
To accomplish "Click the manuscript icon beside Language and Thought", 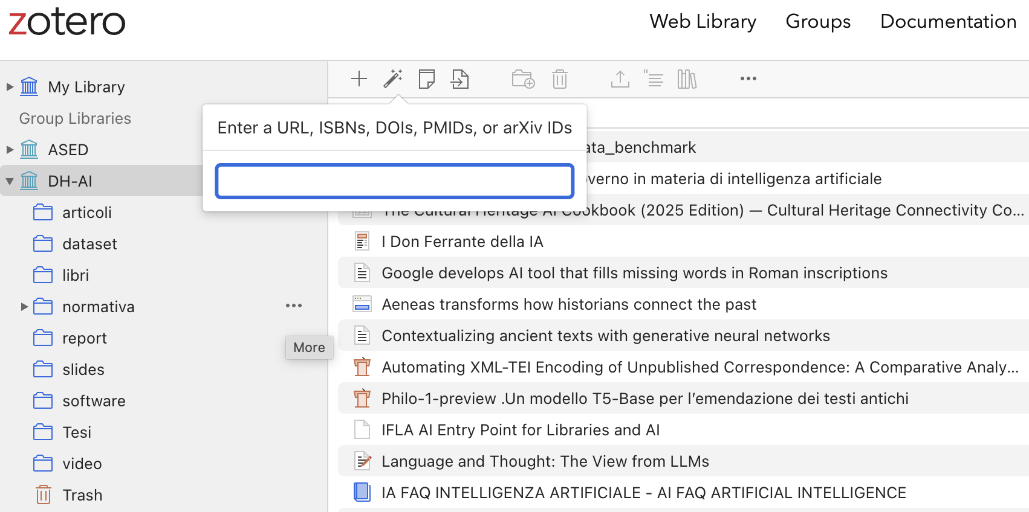I will (363, 461).
